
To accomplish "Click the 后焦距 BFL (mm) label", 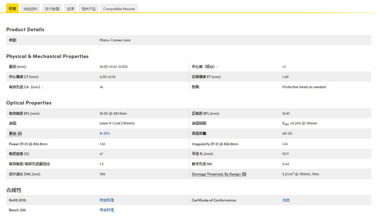I will (206, 114).
